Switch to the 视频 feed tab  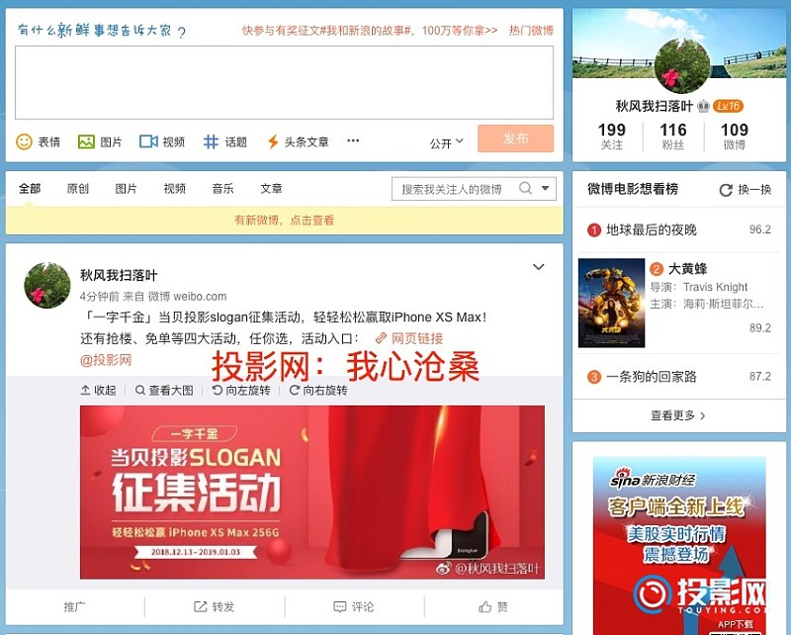[x=175, y=189]
